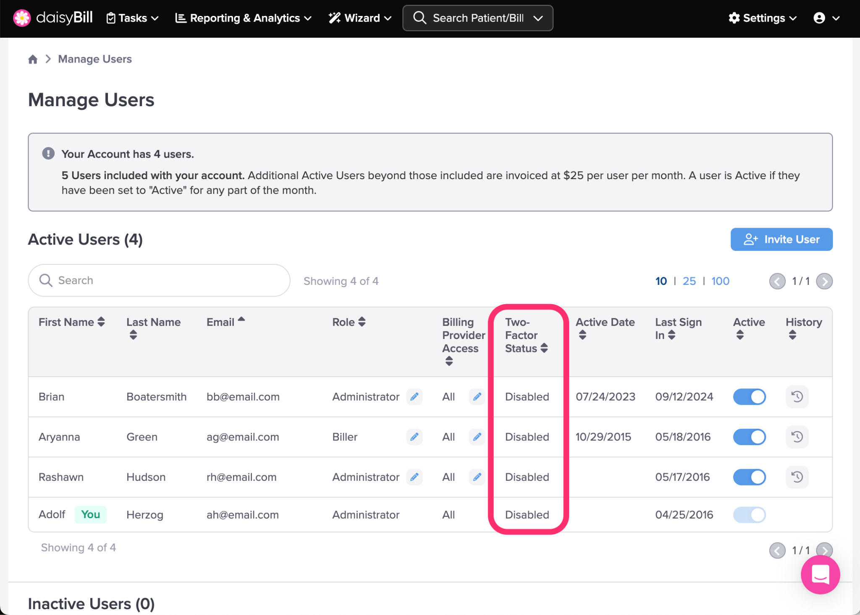Click the Invite User button
Viewport: 860px width, 615px height.
(x=781, y=240)
